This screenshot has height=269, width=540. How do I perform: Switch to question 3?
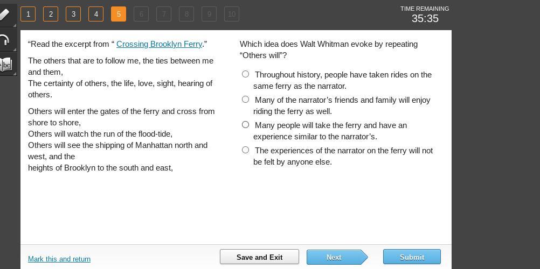coord(73,14)
